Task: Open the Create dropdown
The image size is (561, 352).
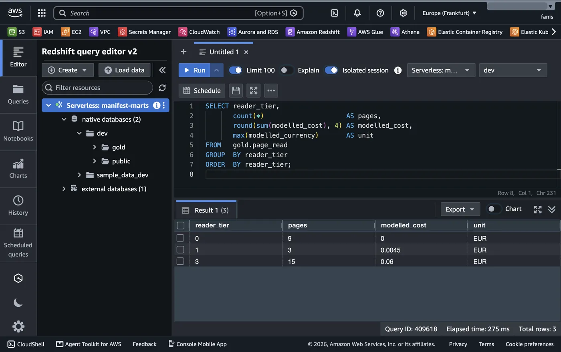Action: pos(68,70)
